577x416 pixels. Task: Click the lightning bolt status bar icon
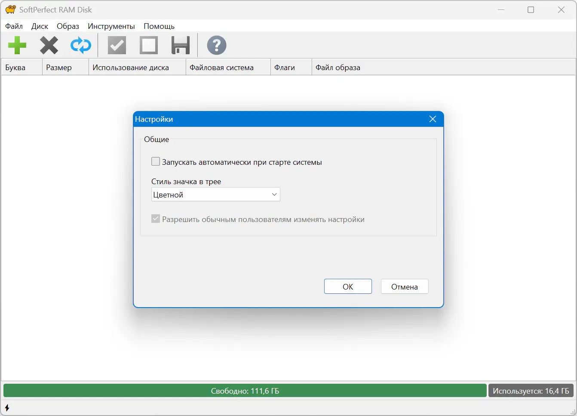(7, 407)
